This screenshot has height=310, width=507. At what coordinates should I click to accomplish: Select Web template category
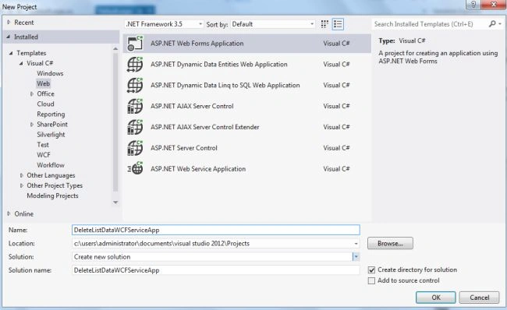(x=44, y=83)
